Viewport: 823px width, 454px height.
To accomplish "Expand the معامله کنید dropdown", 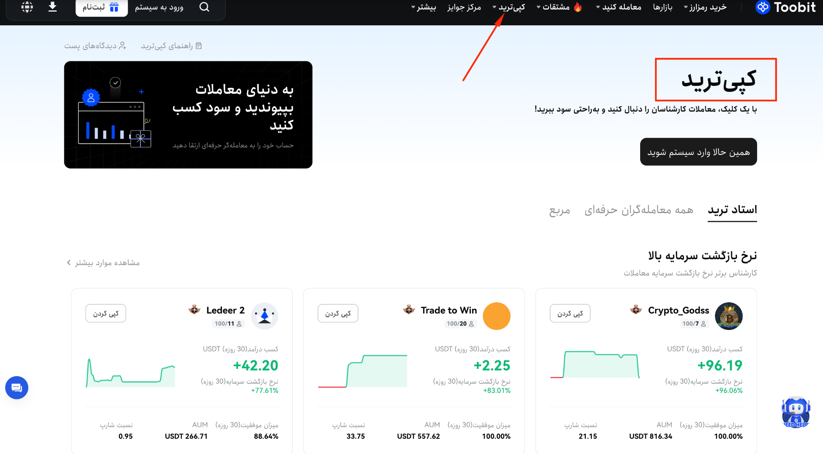I will pyautogui.click(x=618, y=7).
